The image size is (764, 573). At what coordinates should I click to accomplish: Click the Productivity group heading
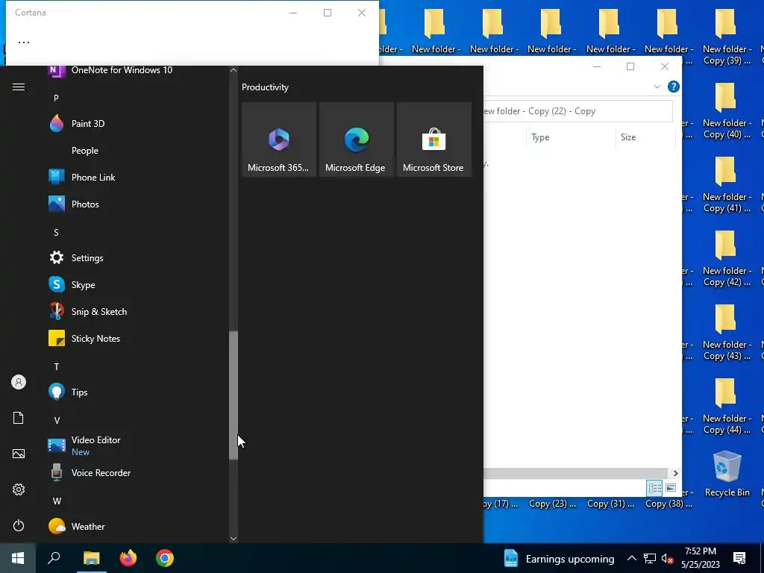coord(265,87)
